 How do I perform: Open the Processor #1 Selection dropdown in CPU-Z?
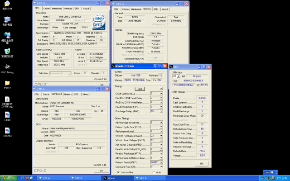tap(69, 73)
